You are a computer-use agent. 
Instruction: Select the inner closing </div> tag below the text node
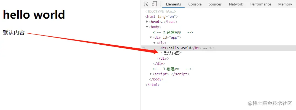pyautogui.click(x=163, y=59)
